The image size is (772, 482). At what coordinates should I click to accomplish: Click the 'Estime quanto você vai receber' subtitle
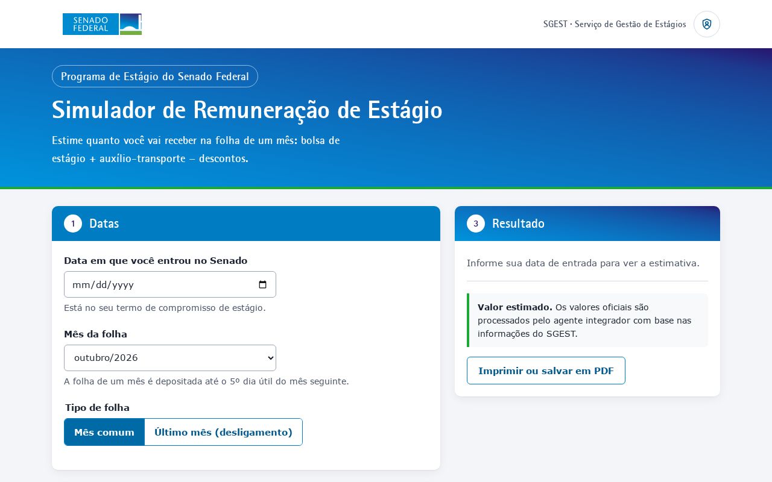click(x=196, y=149)
